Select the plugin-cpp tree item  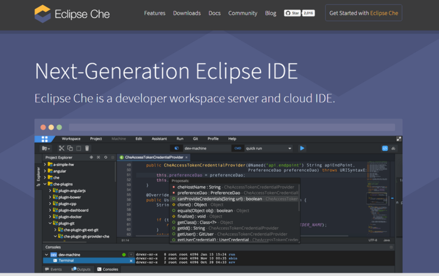pos(67,204)
